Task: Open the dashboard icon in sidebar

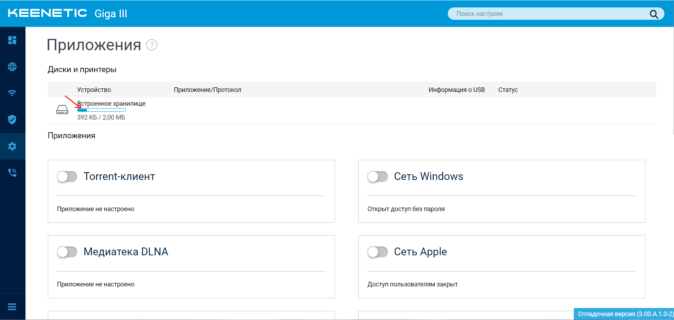Action: point(12,40)
